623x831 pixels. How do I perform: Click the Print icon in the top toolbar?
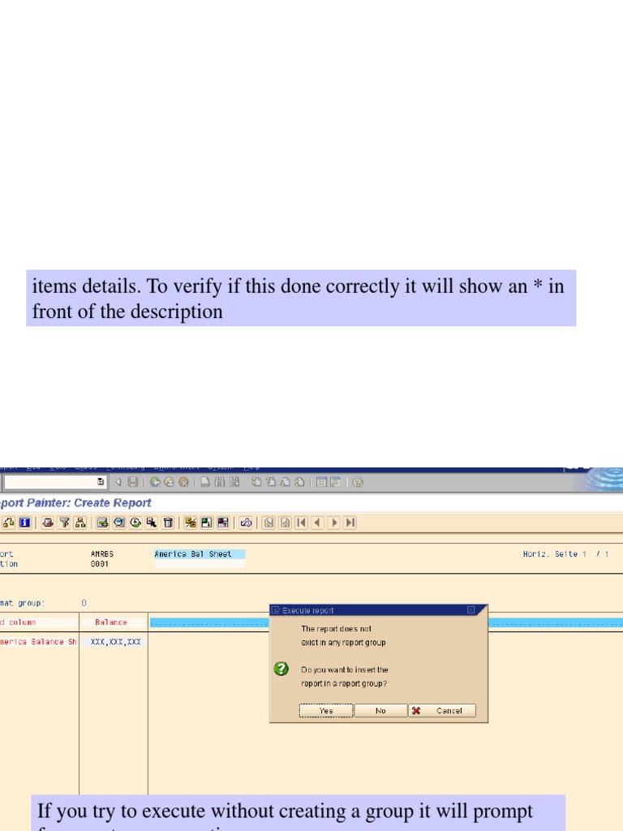pyautogui.click(x=205, y=482)
